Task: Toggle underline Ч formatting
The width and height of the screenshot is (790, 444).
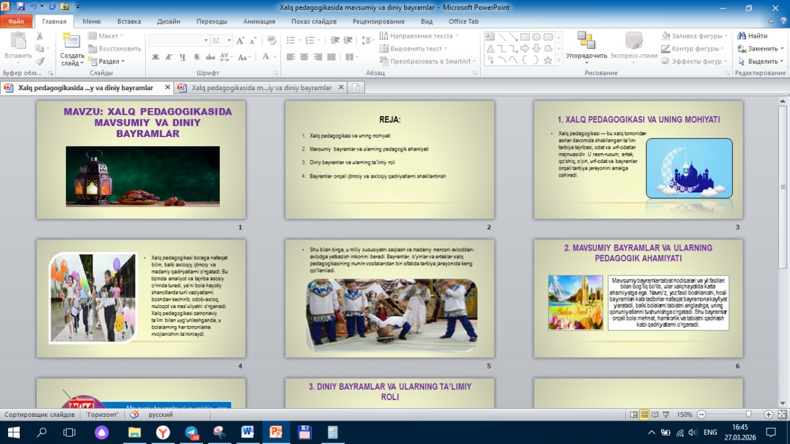Action: click(x=183, y=57)
